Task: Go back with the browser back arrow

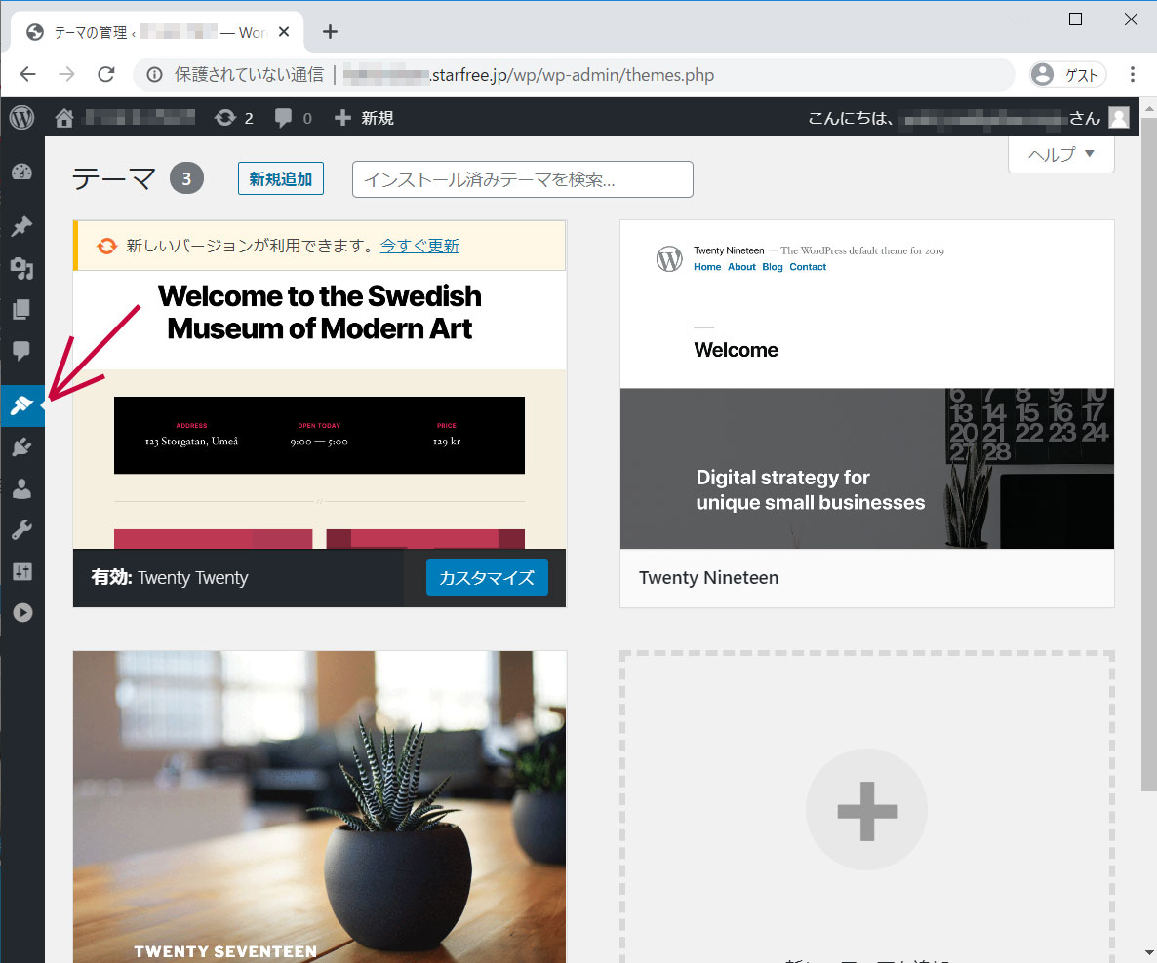Action: click(28, 74)
